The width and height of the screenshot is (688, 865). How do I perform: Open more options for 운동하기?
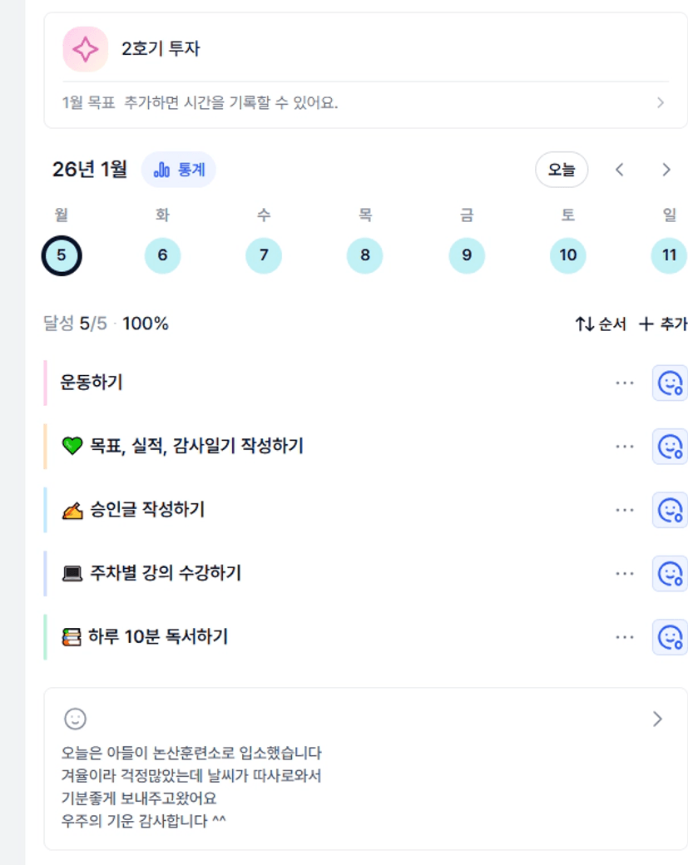(x=625, y=383)
